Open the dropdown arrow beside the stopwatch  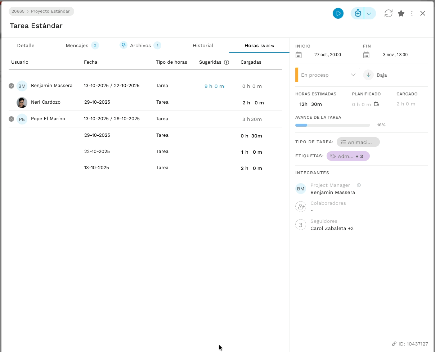tap(369, 14)
